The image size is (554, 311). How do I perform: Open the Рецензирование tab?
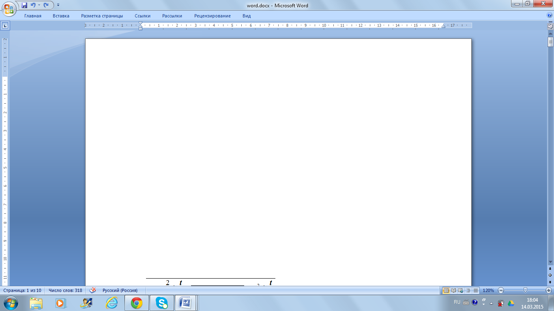pos(213,16)
